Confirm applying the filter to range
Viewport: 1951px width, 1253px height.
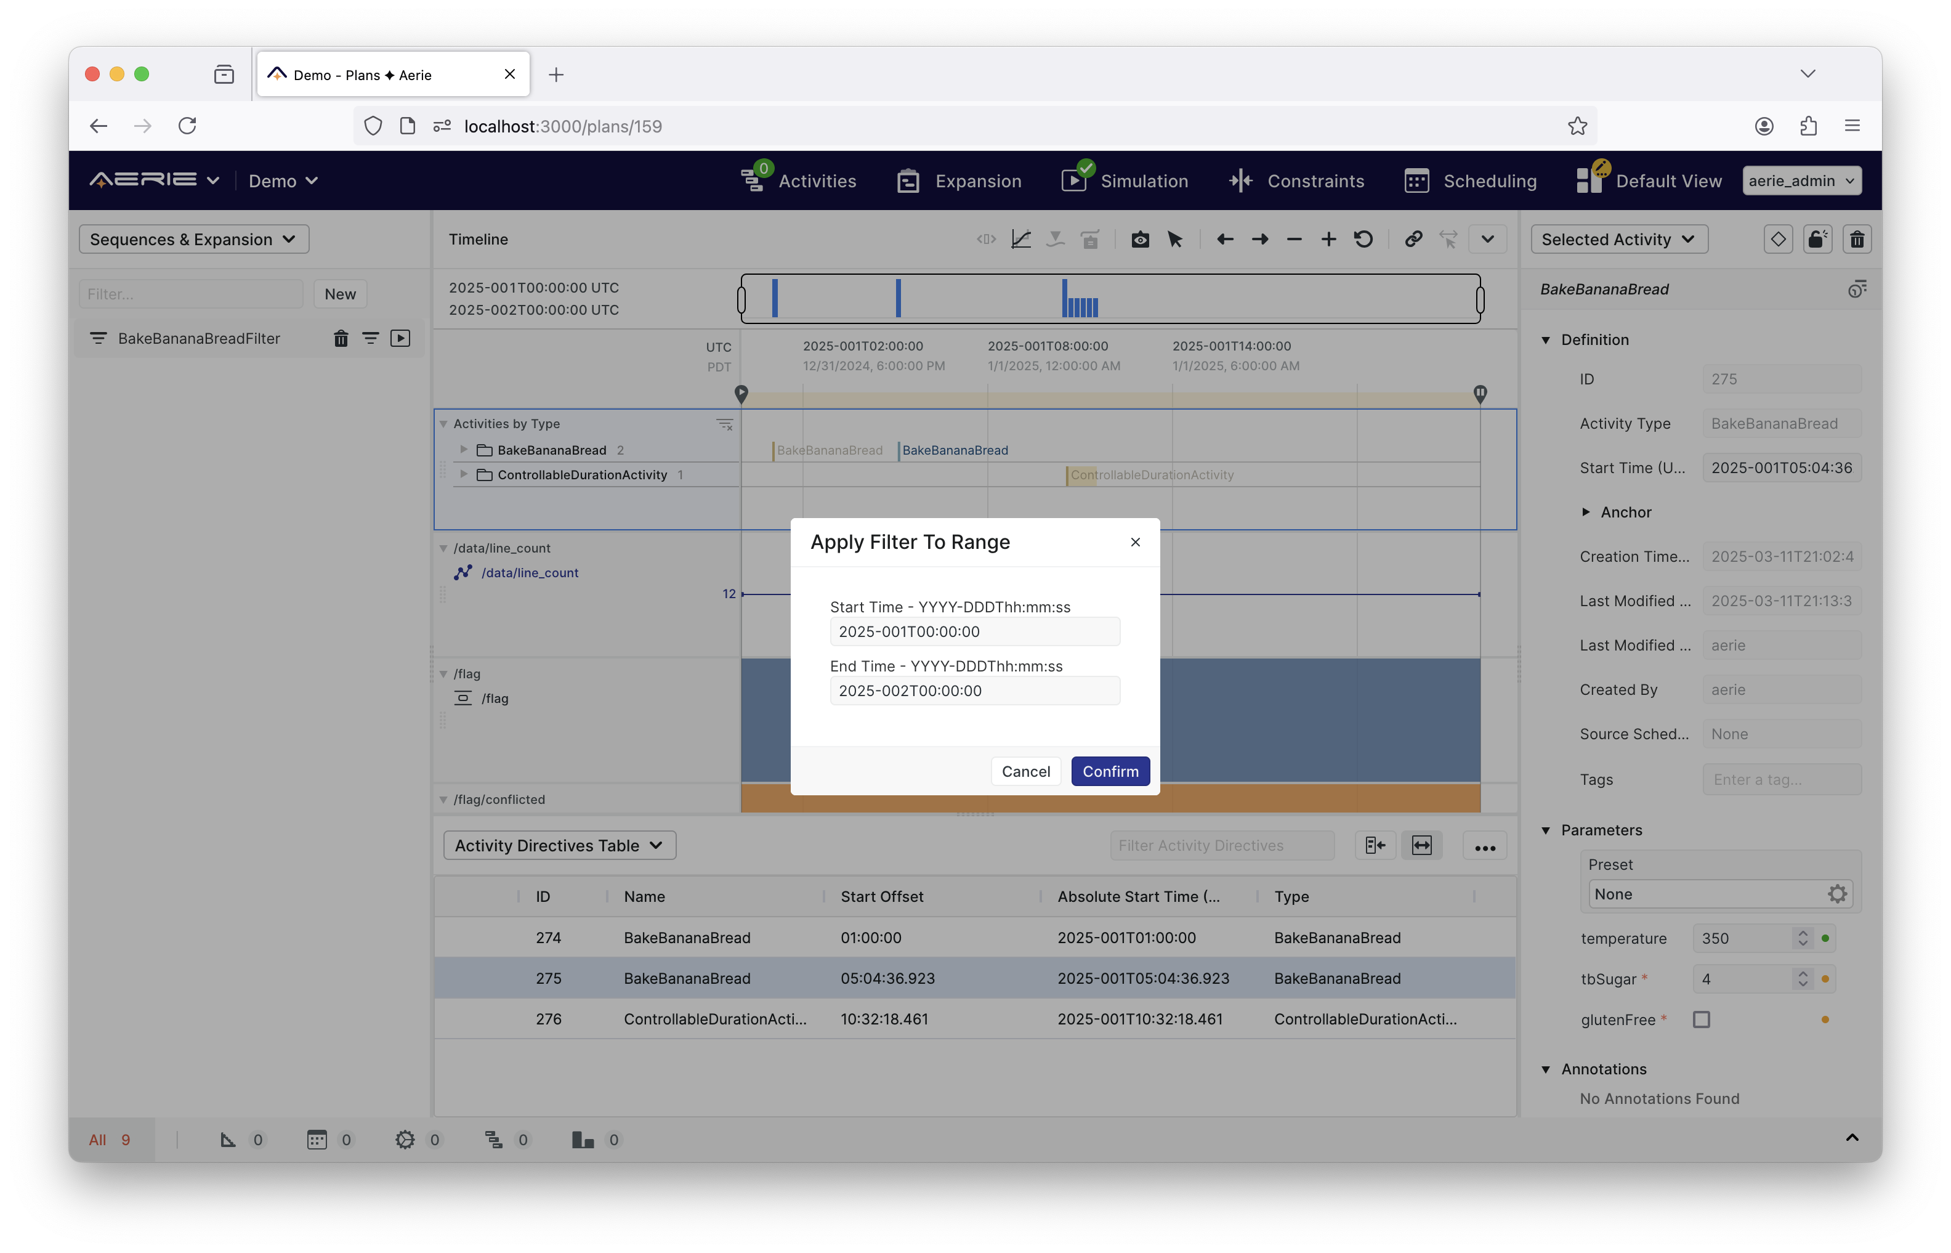[1110, 771]
